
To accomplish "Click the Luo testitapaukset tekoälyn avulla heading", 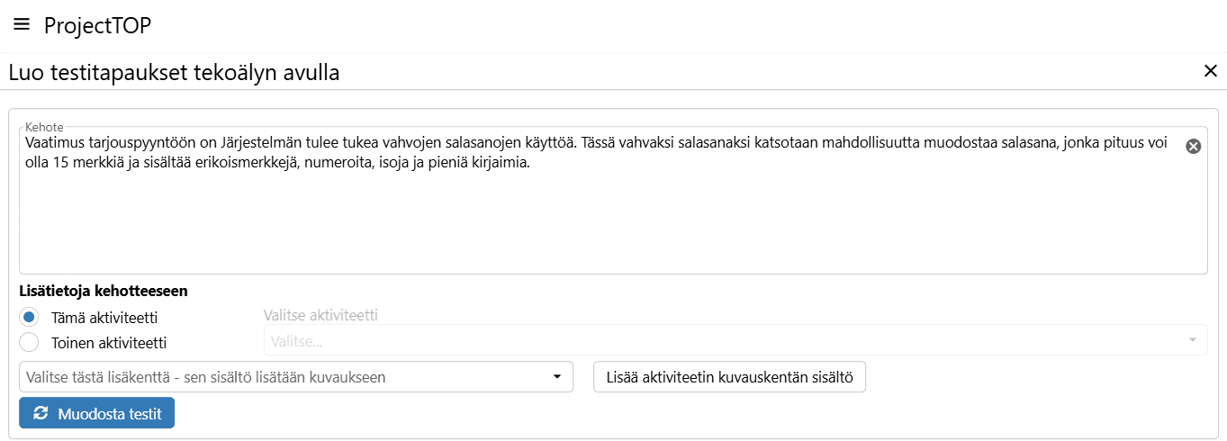I will tap(174, 73).
